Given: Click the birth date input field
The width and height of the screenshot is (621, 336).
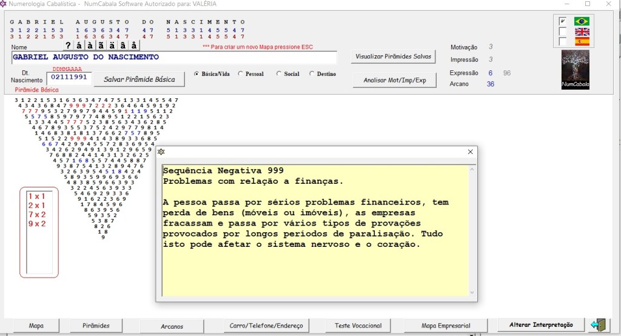Looking at the screenshot, I should click(x=68, y=78).
